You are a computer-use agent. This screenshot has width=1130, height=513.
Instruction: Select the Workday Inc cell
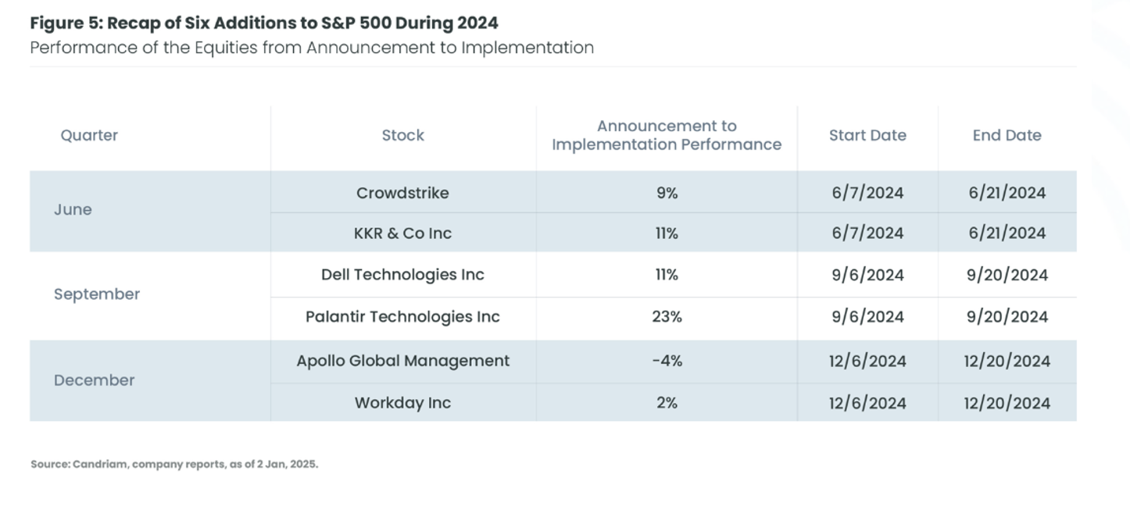point(402,403)
